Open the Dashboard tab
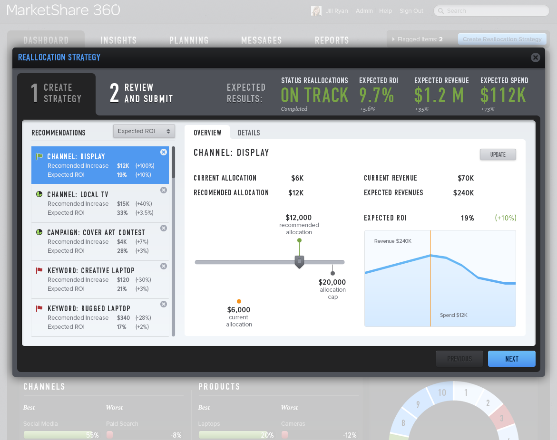The image size is (557, 440). [46, 40]
